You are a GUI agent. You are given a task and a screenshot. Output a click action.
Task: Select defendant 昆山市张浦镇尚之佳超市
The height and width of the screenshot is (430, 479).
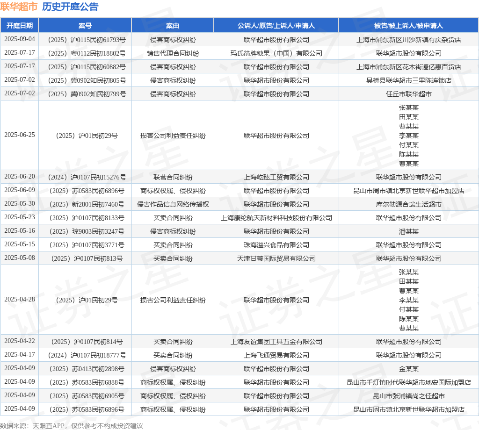coord(409,396)
